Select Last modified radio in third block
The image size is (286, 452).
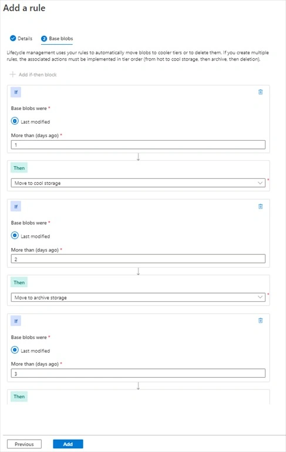coord(15,350)
